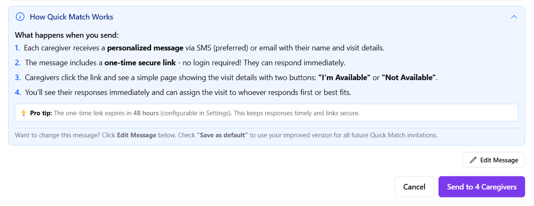This screenshot has height=206, width=534.
Task: Click the "Save as default" text in hint
Action: click(222, 135)
